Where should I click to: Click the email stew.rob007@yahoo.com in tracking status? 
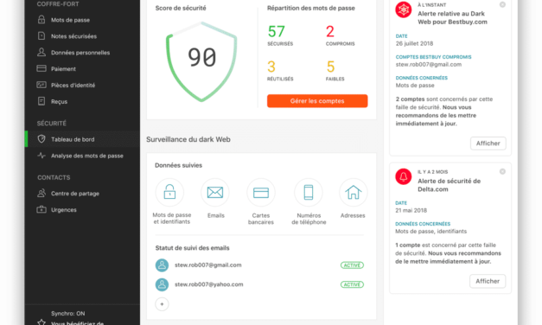[209, 284]
